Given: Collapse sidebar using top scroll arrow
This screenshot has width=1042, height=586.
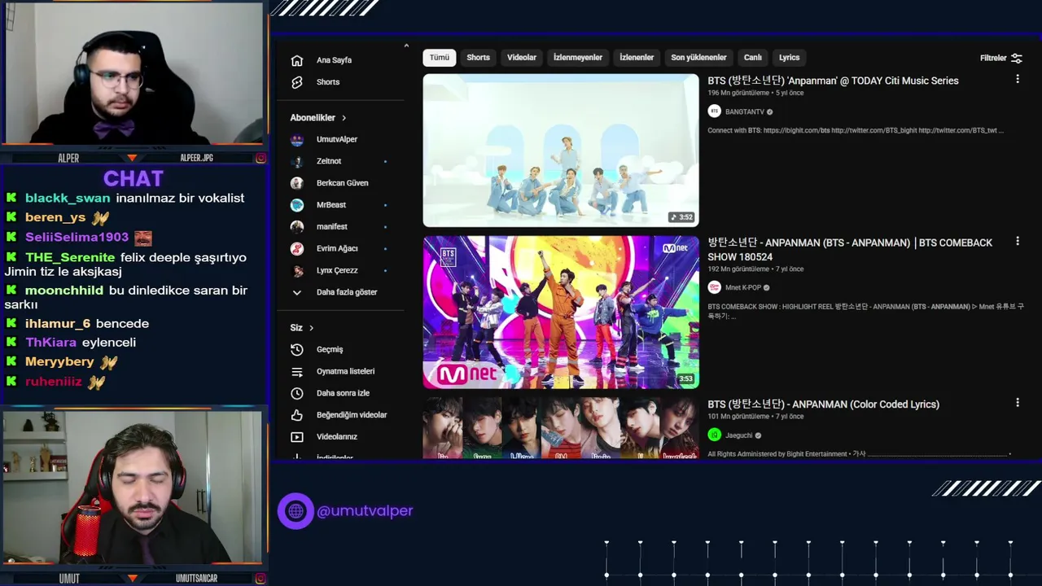Looking at the screenshot, I should pos(406,46).
